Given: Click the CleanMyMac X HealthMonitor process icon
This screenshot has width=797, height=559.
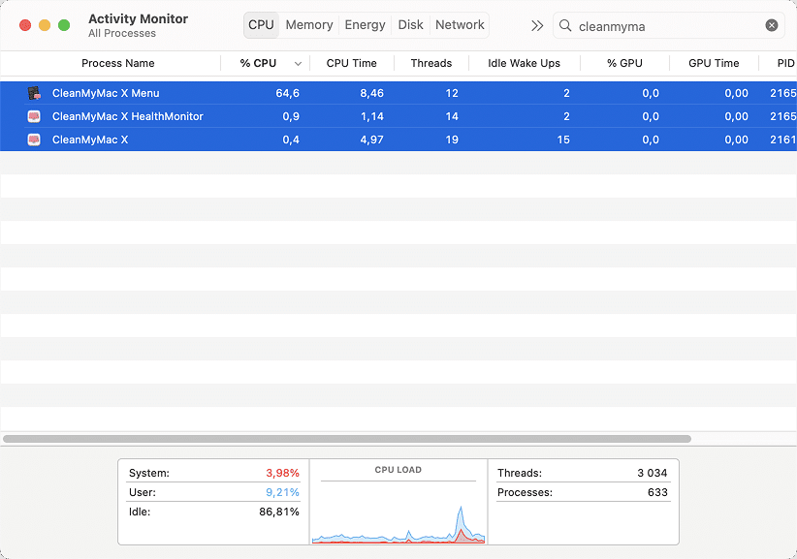Looking at the screenshot, I should pyautogui.click(x=34, y=116).
